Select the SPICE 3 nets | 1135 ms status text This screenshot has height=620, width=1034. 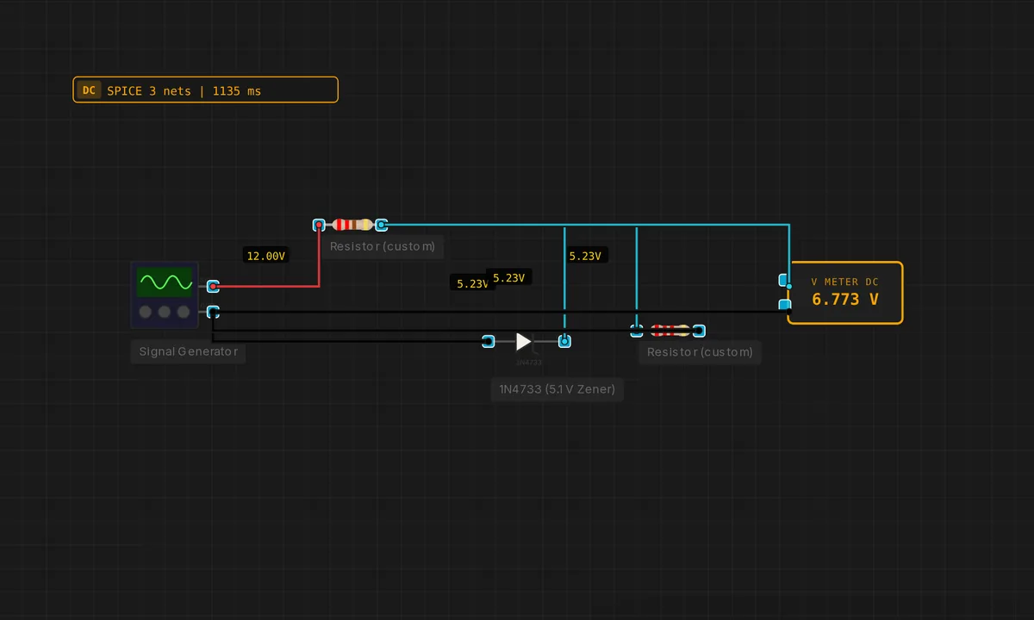pos(184,90)
